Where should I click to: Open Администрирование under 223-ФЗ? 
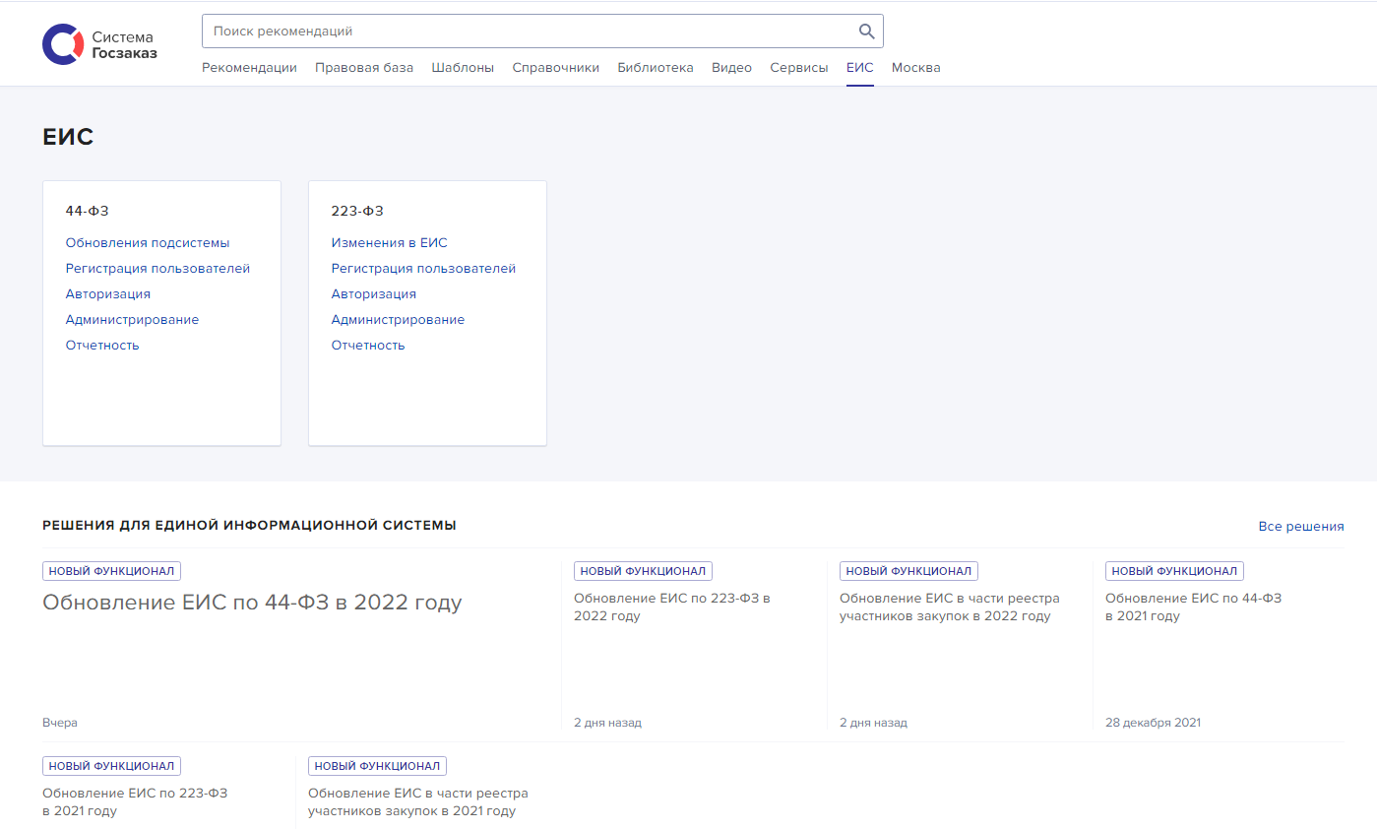(x=398, y=320)
